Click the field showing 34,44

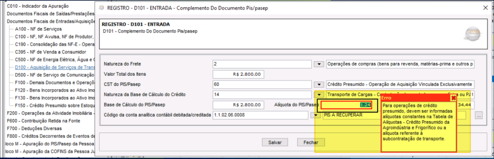465,105
